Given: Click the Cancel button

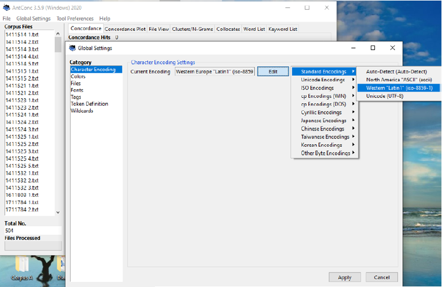Looking at the screenshot, I should [x=382, y=277].
